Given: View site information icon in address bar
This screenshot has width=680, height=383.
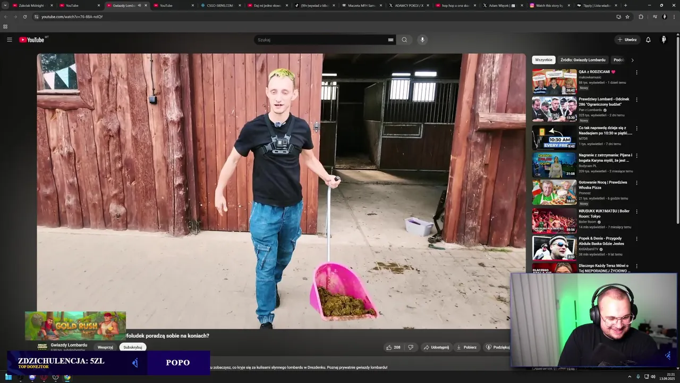Looking at the screenshot, I should (x=36, y=16).
